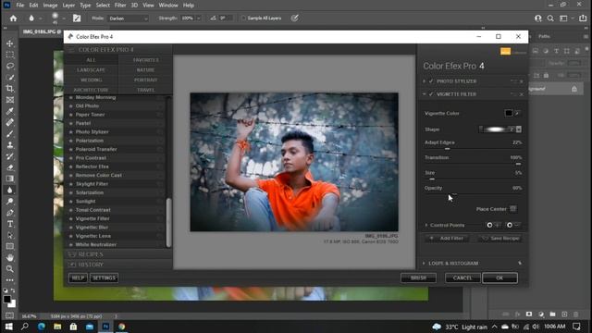Click the Photoshop Home icon
This screenshot has height=333, width=592.
tap(13, 18)
